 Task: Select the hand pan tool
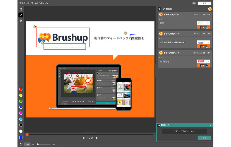coord(21,20)
